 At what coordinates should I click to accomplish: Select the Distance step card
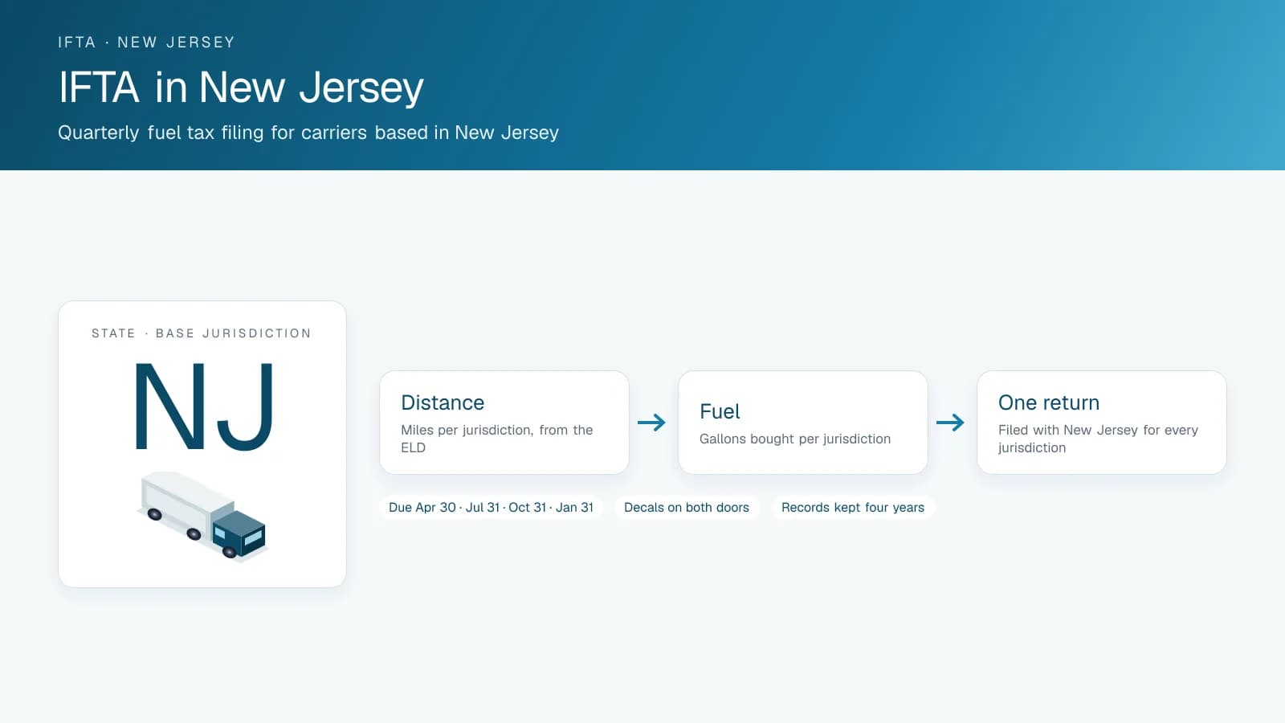point(504,423)
